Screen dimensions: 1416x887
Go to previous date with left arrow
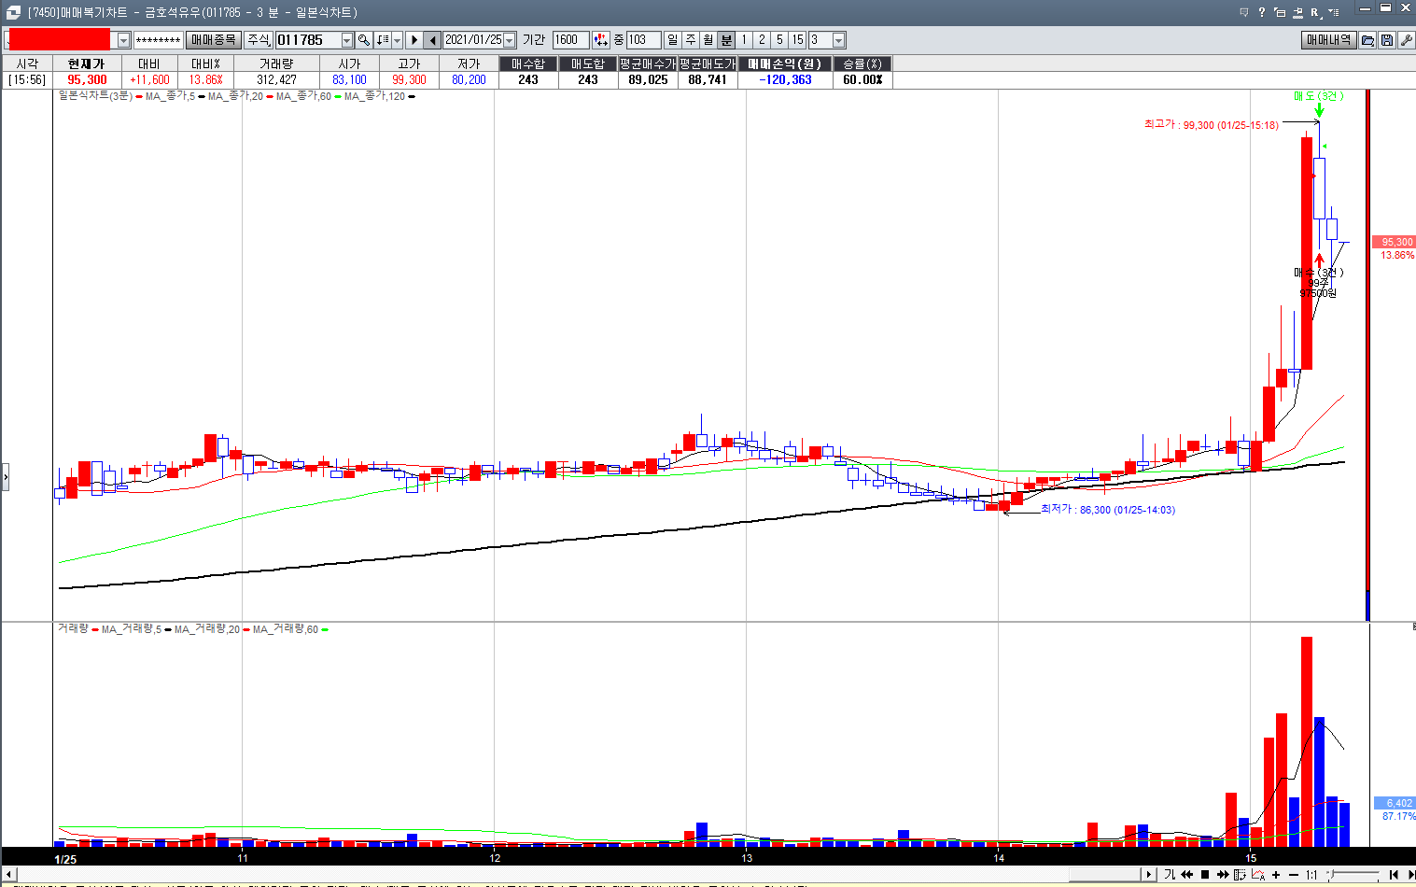(433, 40)
